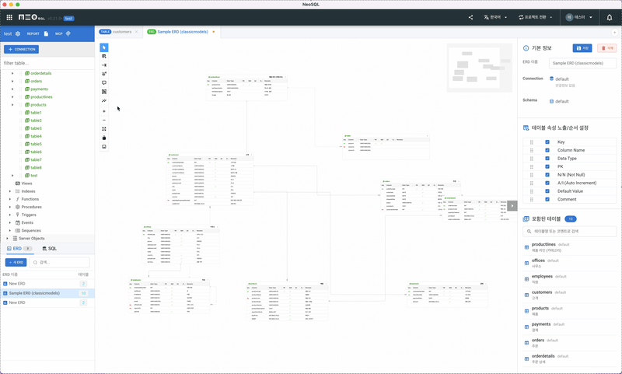The height and width of the screenshot is (374, 622).
Task: Expand the orders table tree node
Action: 12,81
